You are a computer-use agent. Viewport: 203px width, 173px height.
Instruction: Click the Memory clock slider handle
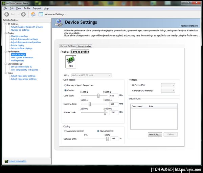point(90,104)
